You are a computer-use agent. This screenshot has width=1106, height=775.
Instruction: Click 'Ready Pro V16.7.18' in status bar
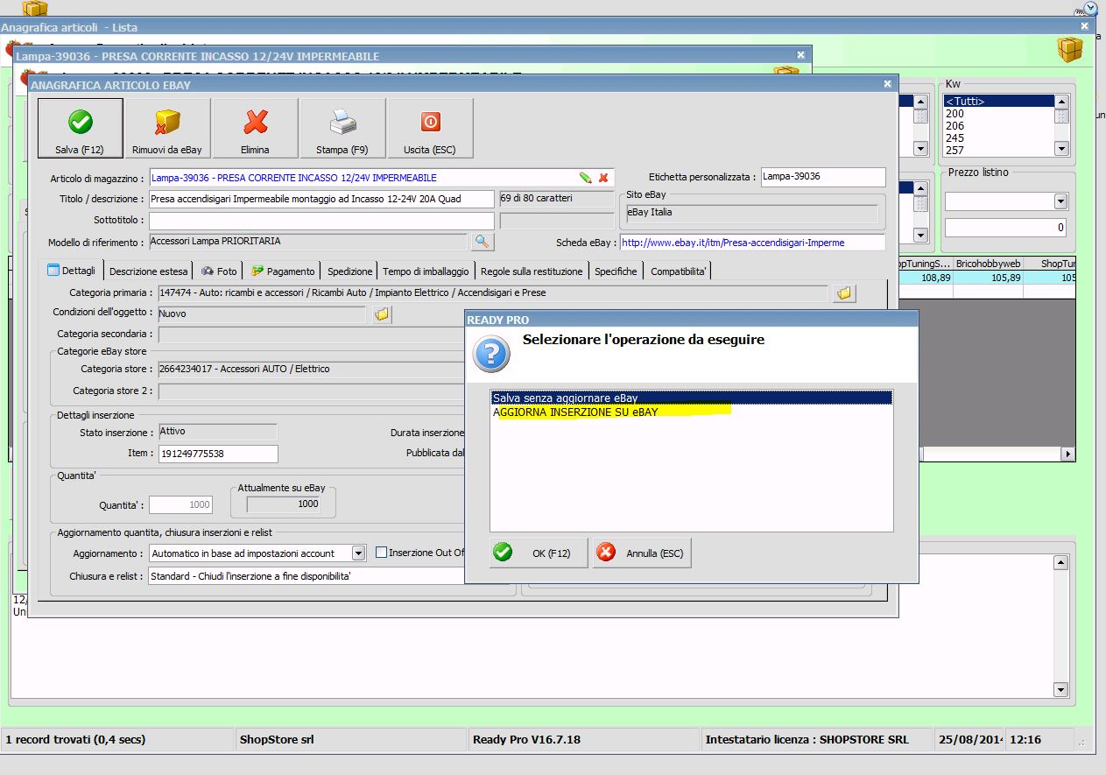(x=526, y=739)
